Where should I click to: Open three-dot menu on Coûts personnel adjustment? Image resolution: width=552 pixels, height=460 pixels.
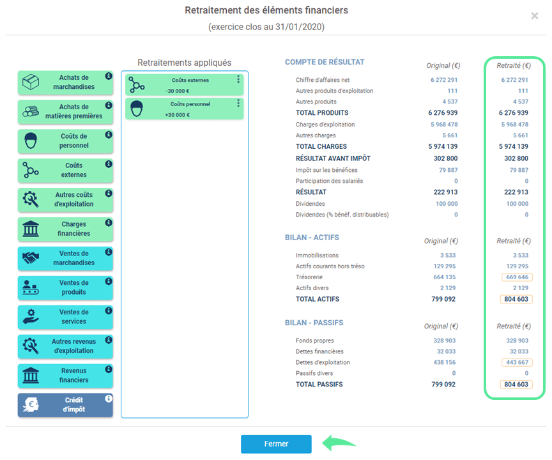[238, 103]
